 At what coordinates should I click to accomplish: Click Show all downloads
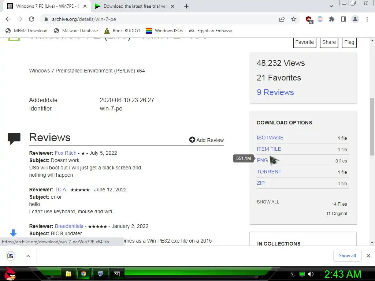tap(347, 256)
